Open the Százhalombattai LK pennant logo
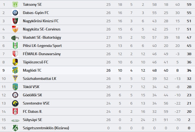The height and width of the screenshot is (132, 195). tap(15, 78)
